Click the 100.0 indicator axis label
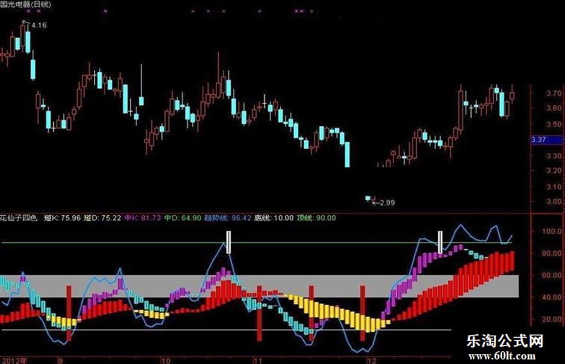 [x=552, y=231]
